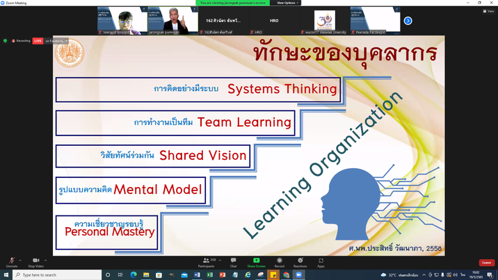Open Cortana circle icon on the taskbar
Image resolution: width=498 pixels, height=280 pixels.
pos(108,274)
